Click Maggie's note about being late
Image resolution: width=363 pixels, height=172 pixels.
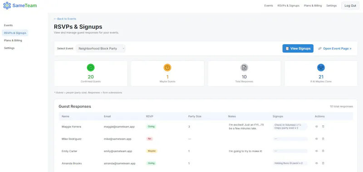[x=246, y=127]
